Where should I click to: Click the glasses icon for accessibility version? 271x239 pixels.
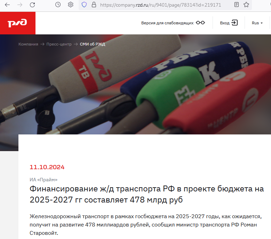[x=200, y=23]
